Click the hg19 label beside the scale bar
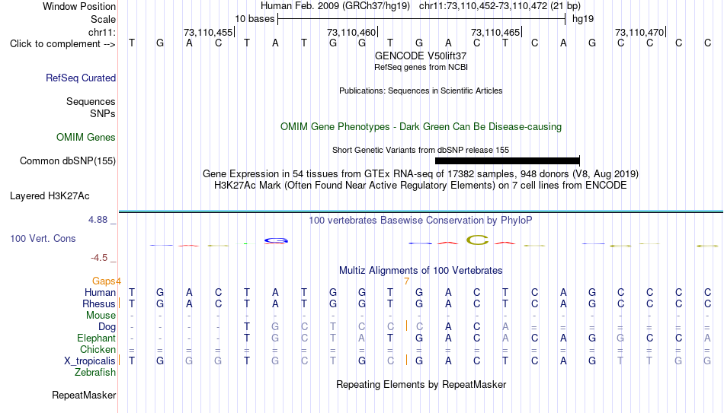This screenshot has height=413, width=724. [583, 19]
